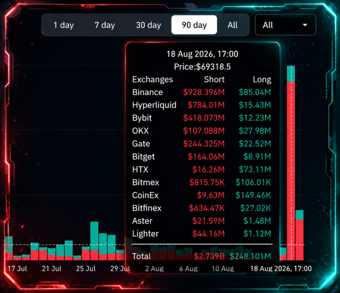Click the Aster exchange label
This screenshot has height=293, width=340.
[142, 221]
